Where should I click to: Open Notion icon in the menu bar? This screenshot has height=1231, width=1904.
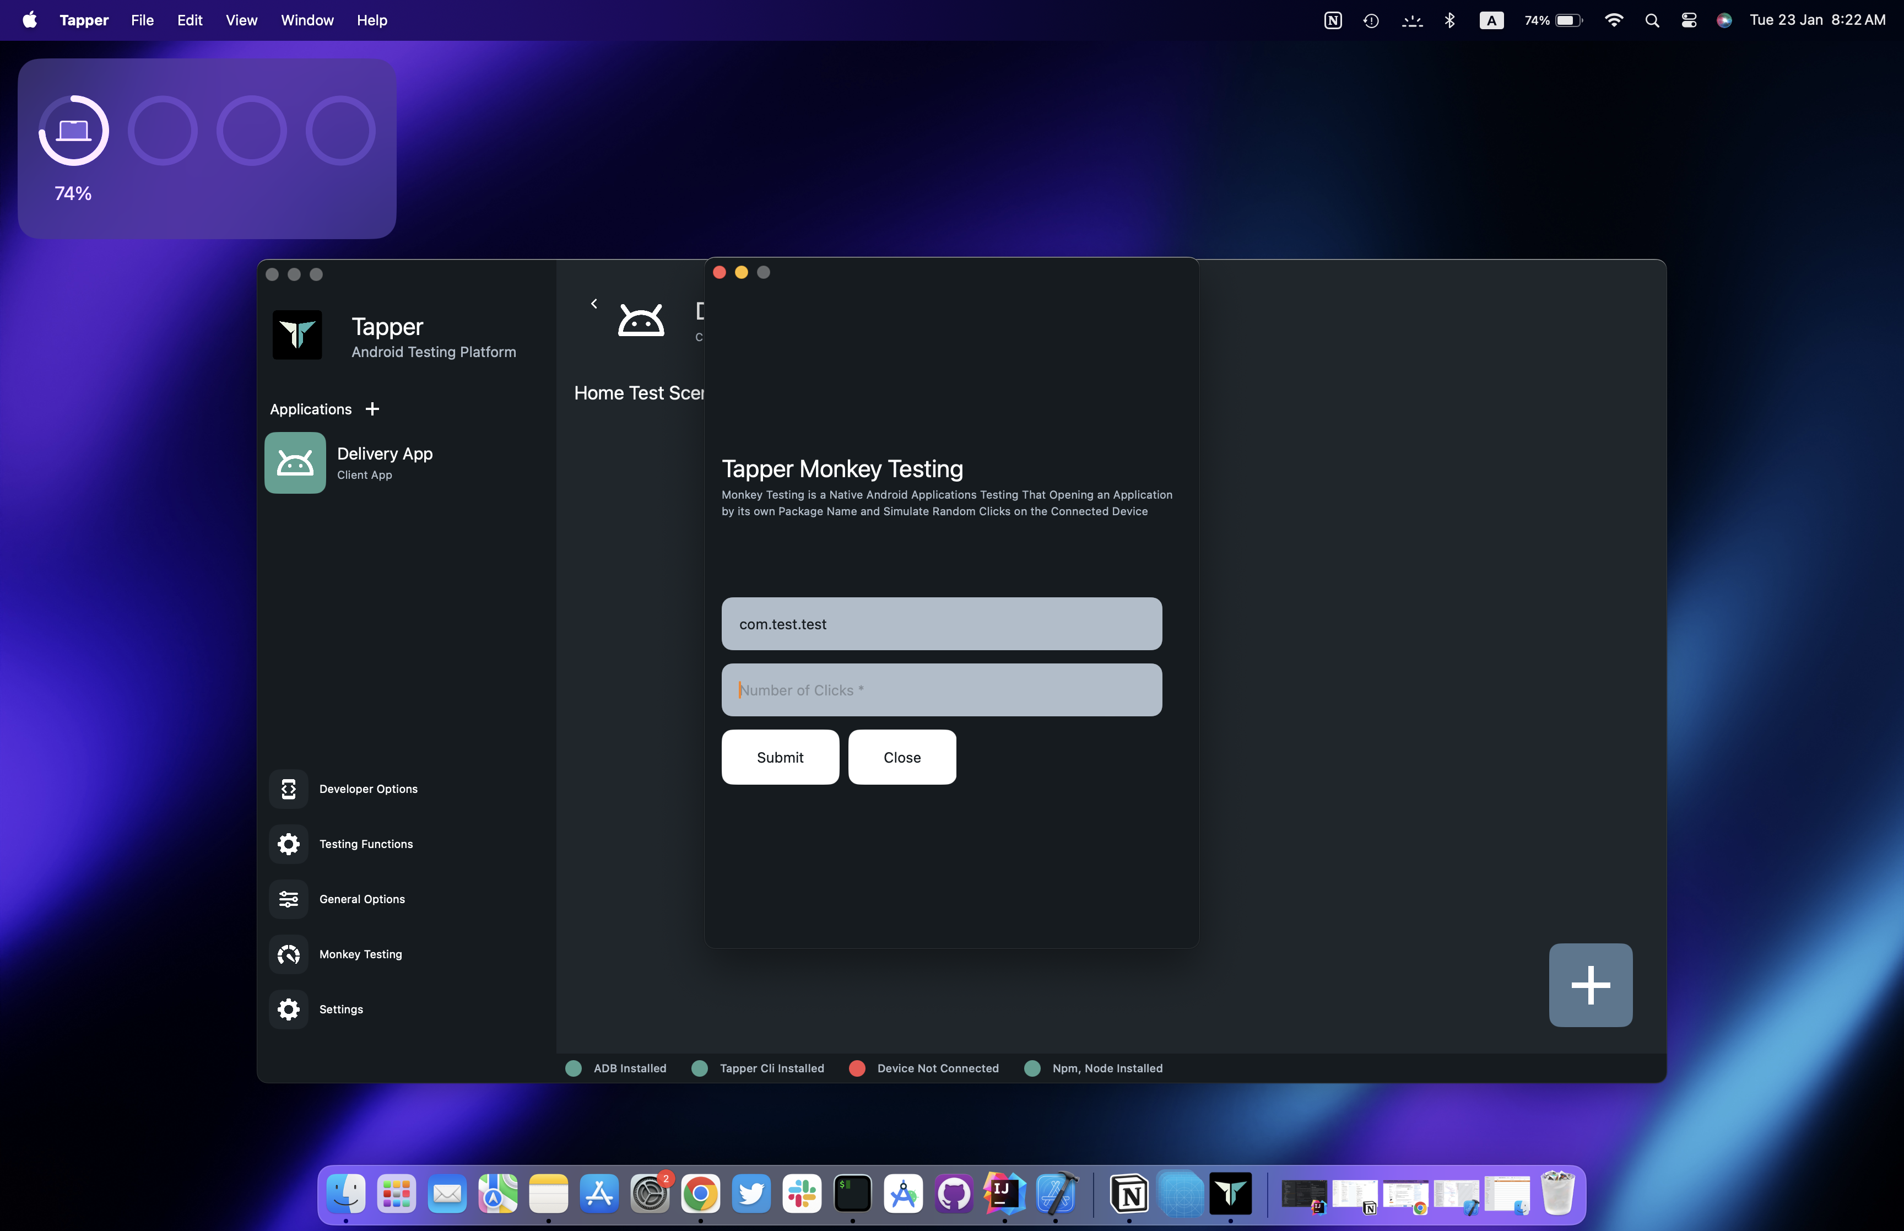click(x=1333, y=20)
